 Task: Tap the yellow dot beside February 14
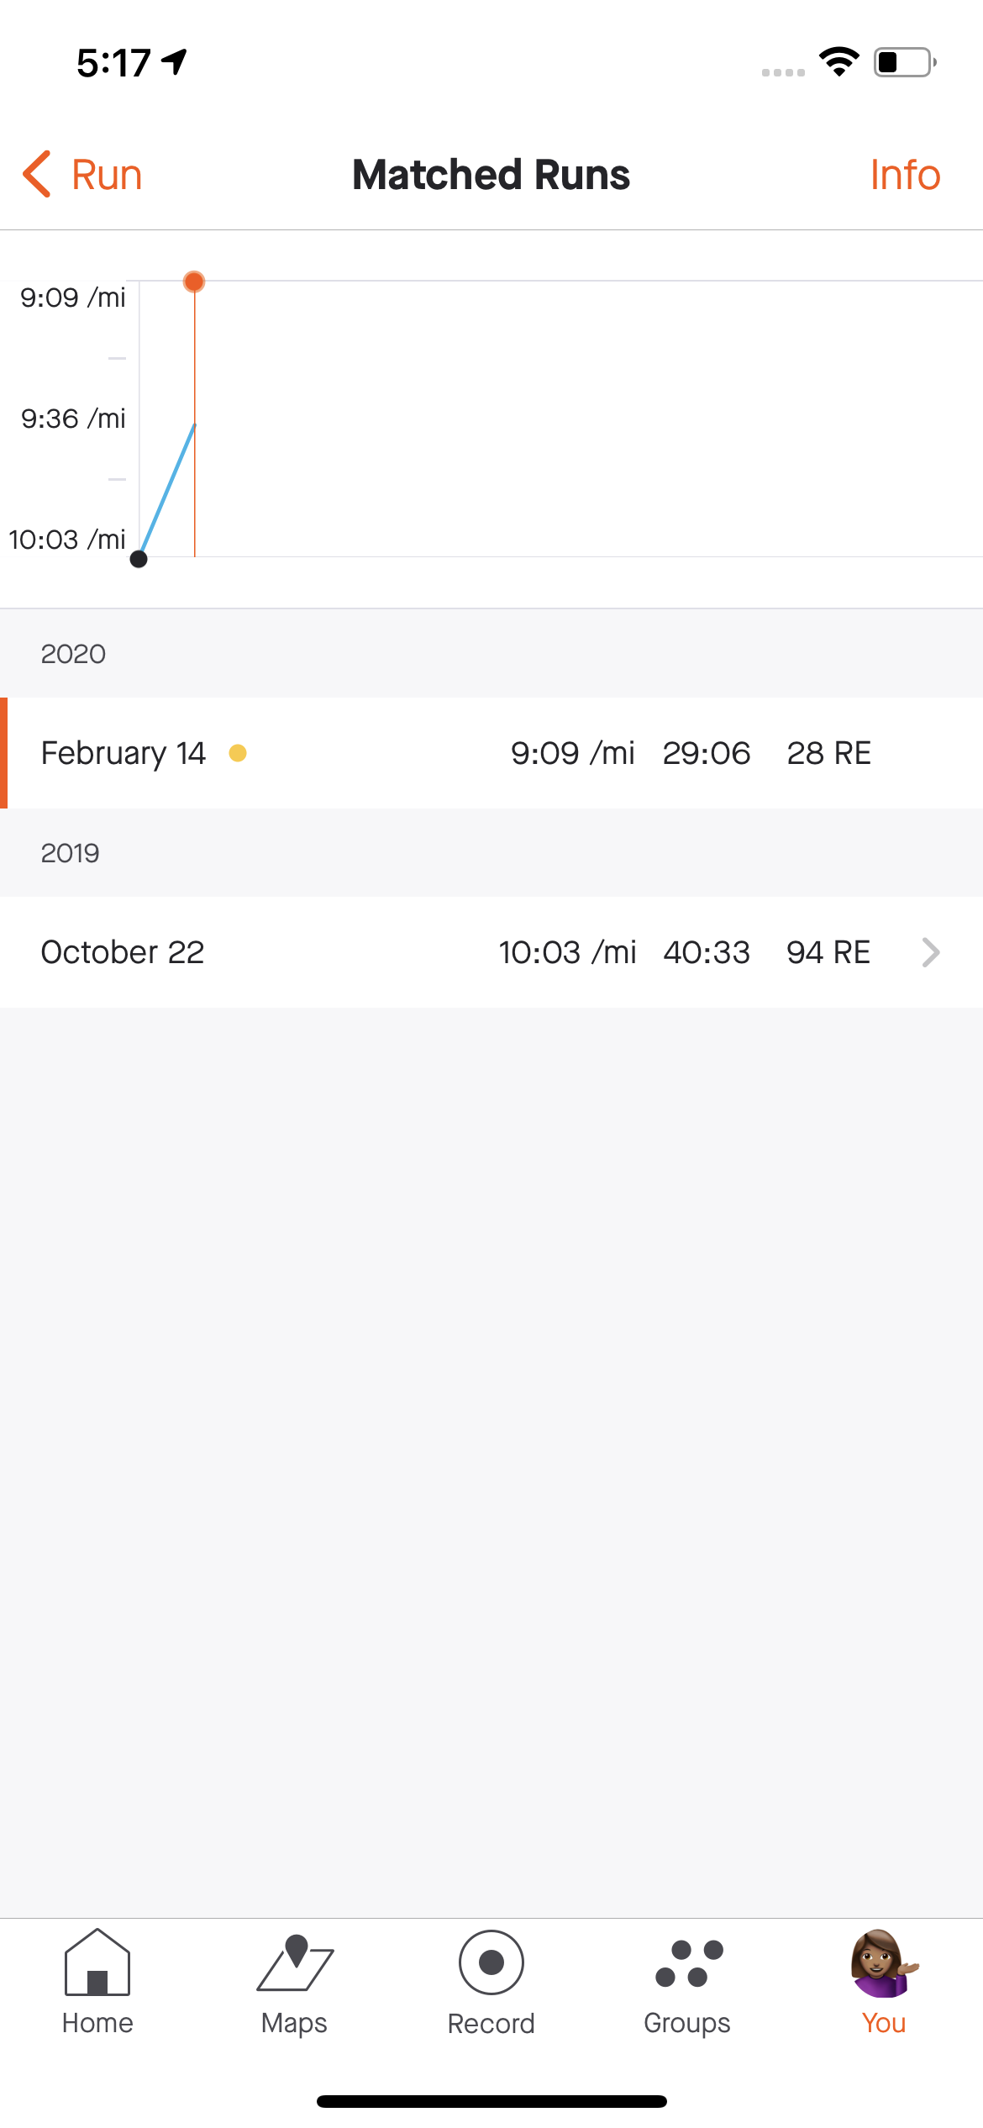(x=238, y=753)
